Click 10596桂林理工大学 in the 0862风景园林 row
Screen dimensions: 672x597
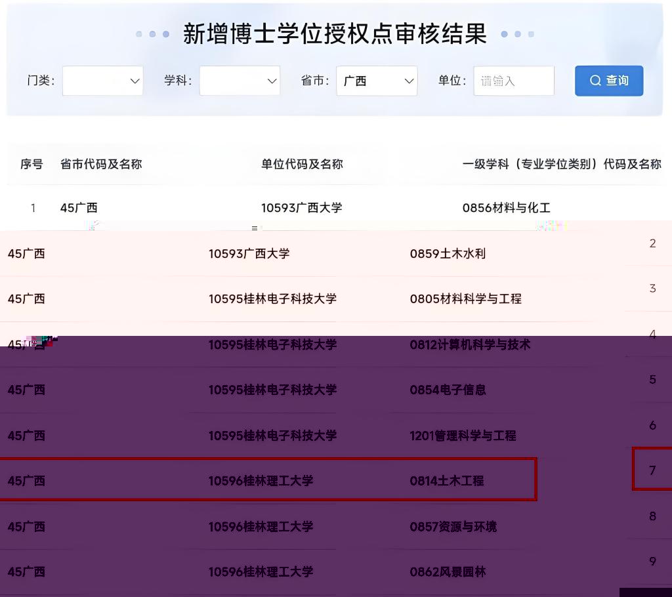click(261, 571)
